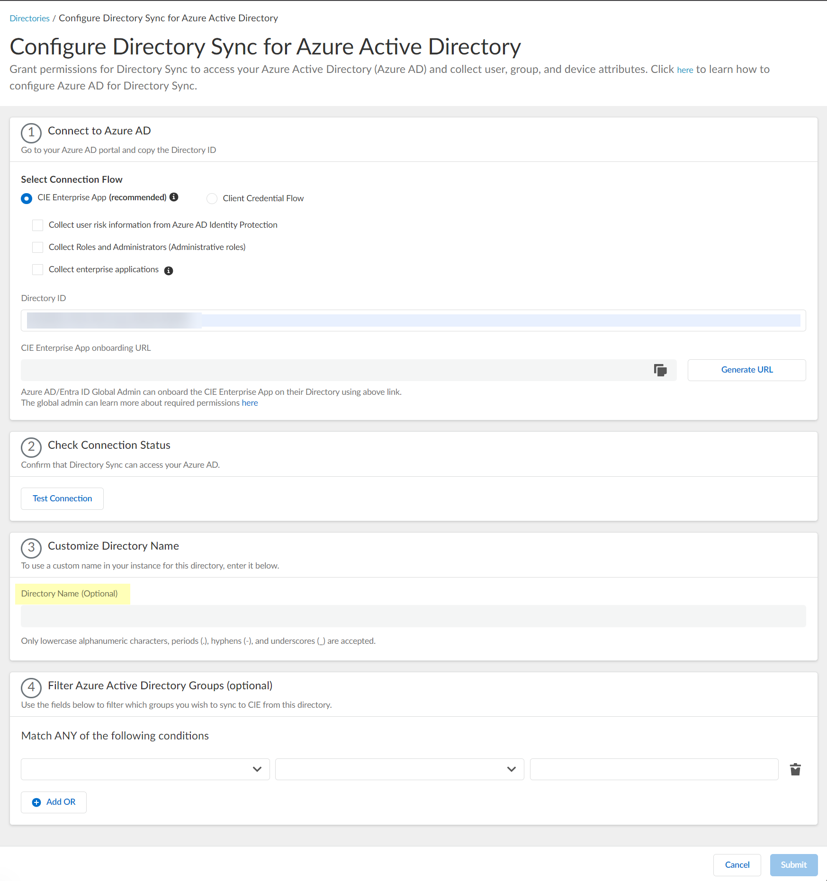The image size is (827, 881).
Task: Submit the directory sync configuration
Action: click(x=793, y=865)
